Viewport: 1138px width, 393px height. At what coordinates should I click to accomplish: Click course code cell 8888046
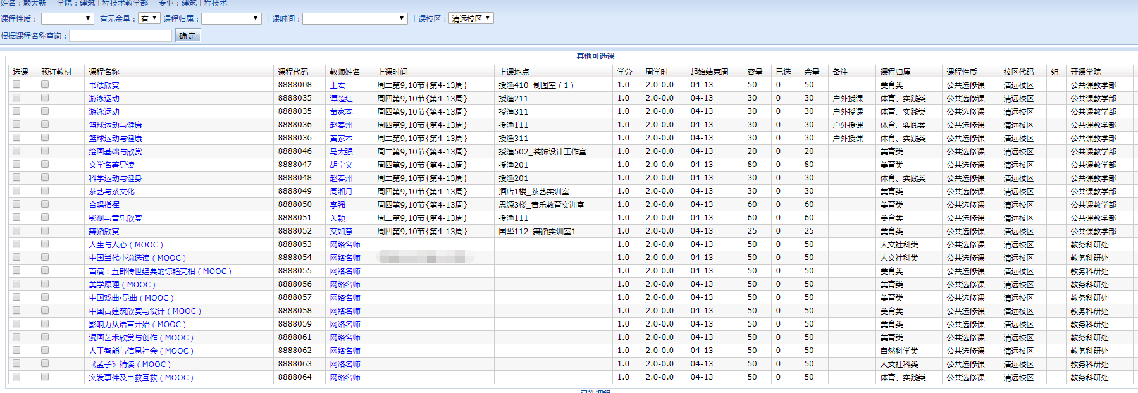coord(295,151)
